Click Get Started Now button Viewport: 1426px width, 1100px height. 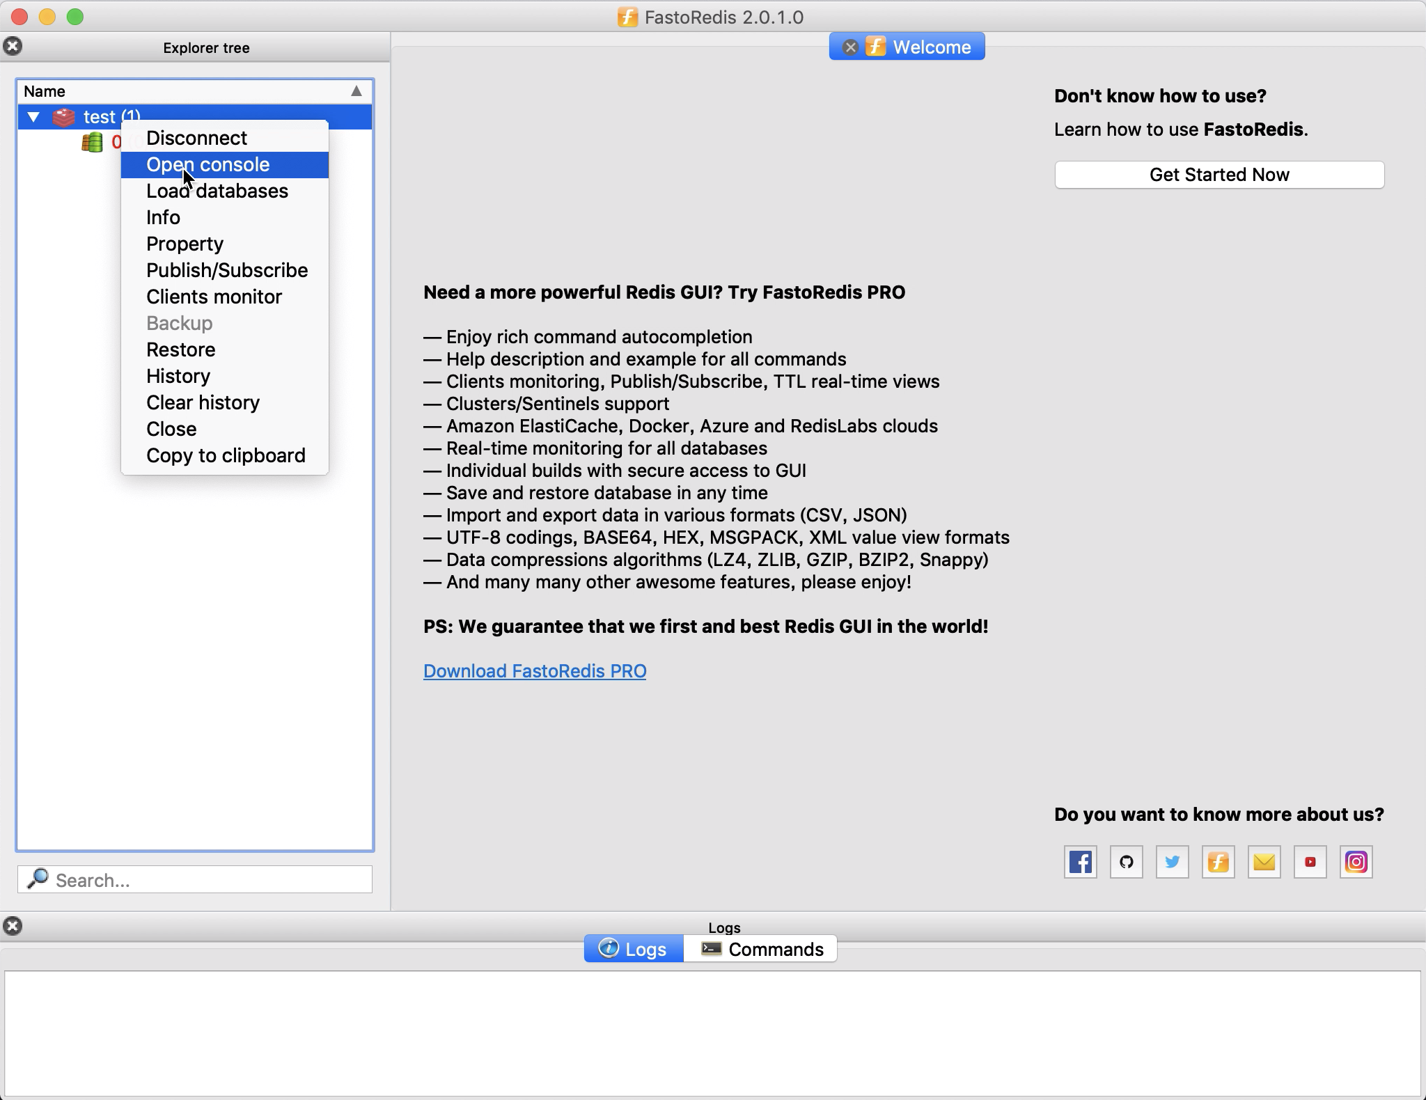point(1219,175)
